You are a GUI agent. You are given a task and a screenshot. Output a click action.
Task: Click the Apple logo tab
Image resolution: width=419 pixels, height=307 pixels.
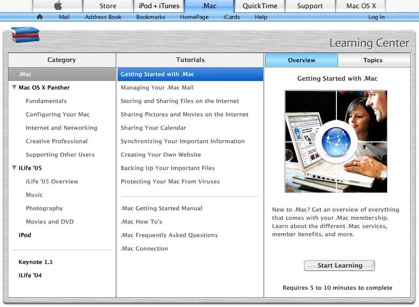pyautogui.click(x=58, y=6)
